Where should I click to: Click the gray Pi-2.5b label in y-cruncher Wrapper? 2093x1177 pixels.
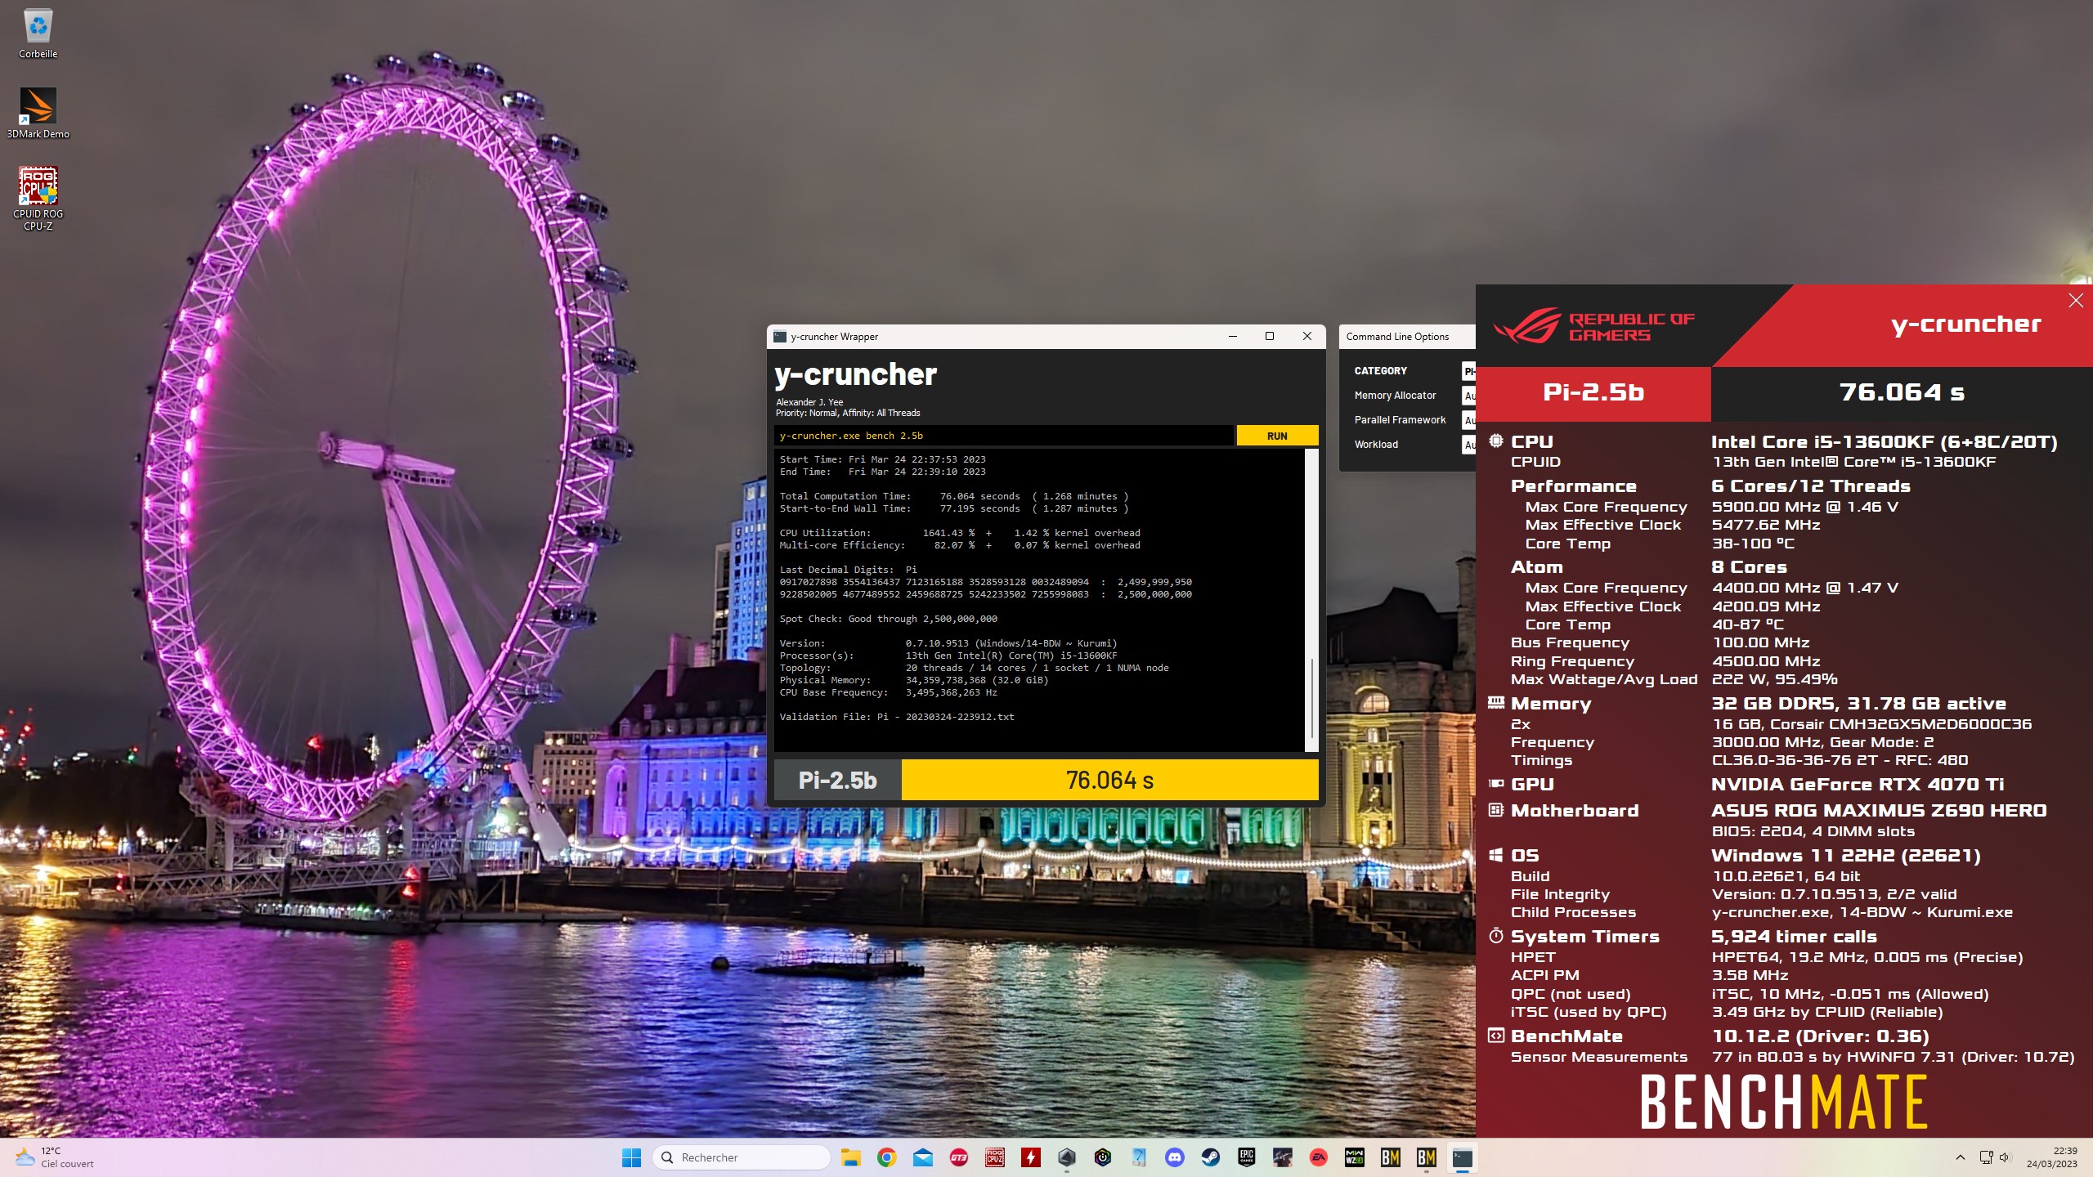point(837,780)
